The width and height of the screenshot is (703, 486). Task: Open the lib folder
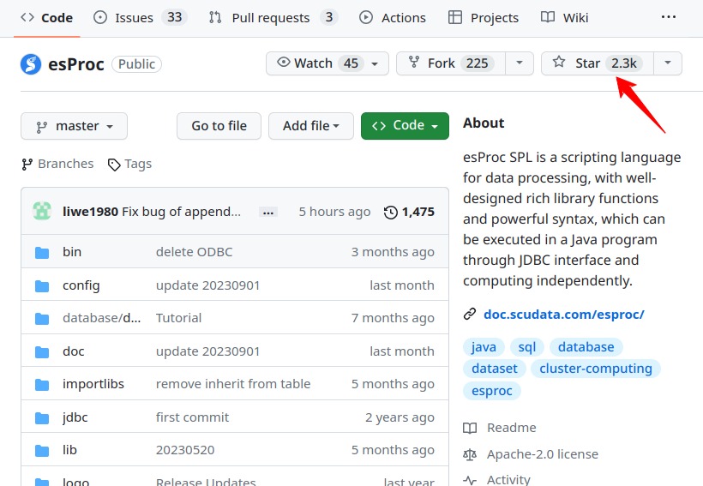coord(70,450)
